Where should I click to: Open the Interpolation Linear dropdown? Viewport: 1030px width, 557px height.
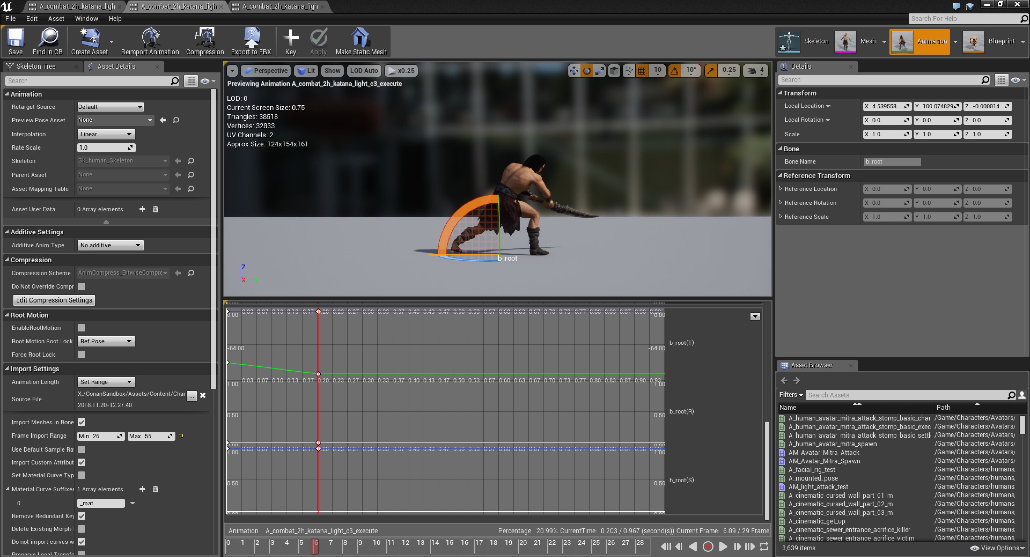[x=106, y=134]
